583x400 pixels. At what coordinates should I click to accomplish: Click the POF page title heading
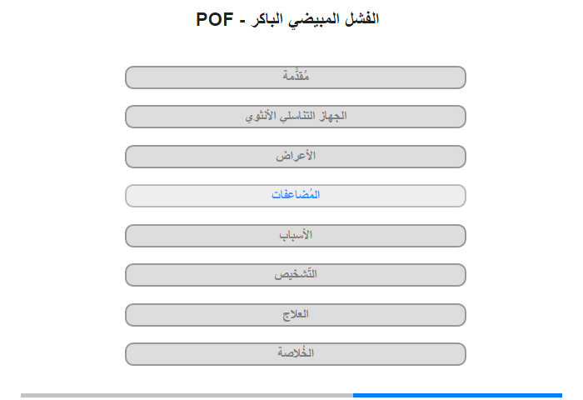pyautogui.click(x=287, y=19)
